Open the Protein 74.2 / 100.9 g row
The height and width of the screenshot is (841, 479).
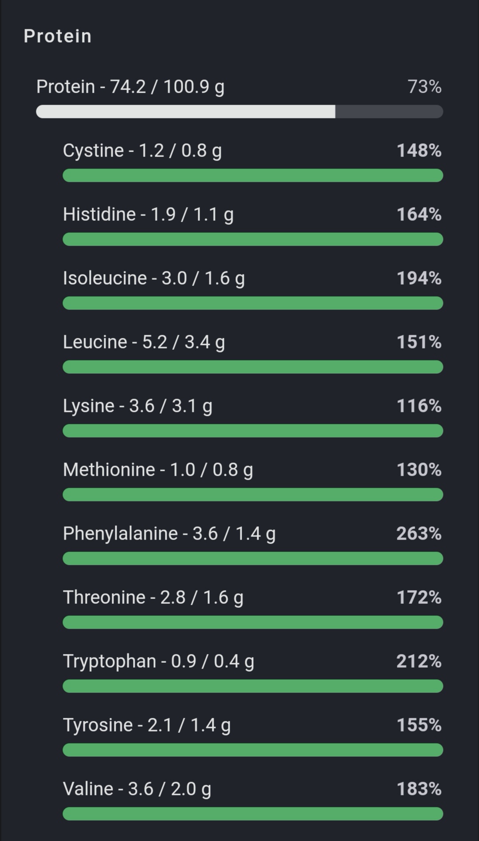pyautogui.click(x=130, y=86)
